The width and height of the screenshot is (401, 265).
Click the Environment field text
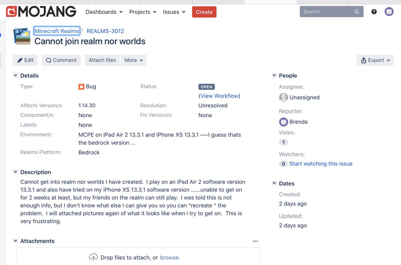pos(160,139)
